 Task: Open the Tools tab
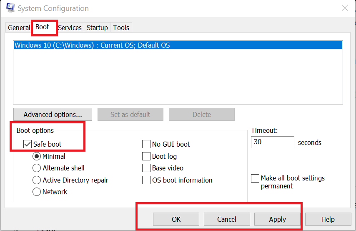click(x=121, y=28)
